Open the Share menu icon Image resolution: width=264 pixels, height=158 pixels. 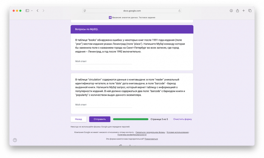(238, 11)
